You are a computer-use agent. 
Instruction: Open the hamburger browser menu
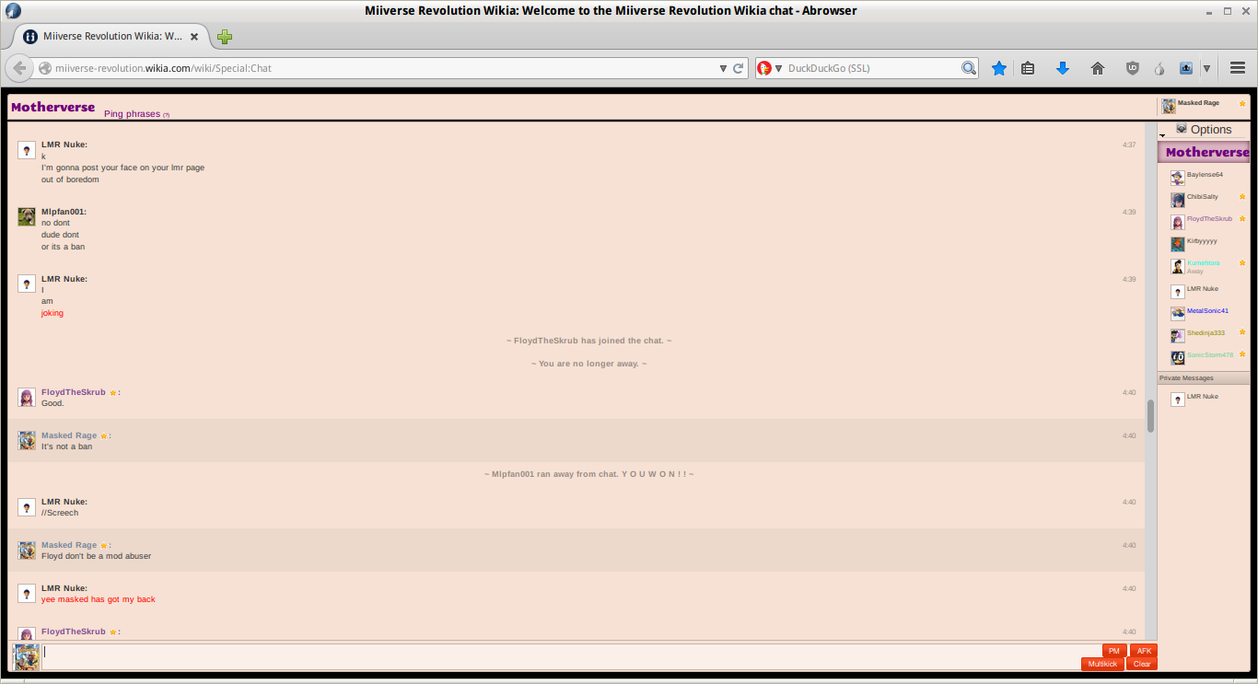pyautogui.click(x=1238, y=68)
